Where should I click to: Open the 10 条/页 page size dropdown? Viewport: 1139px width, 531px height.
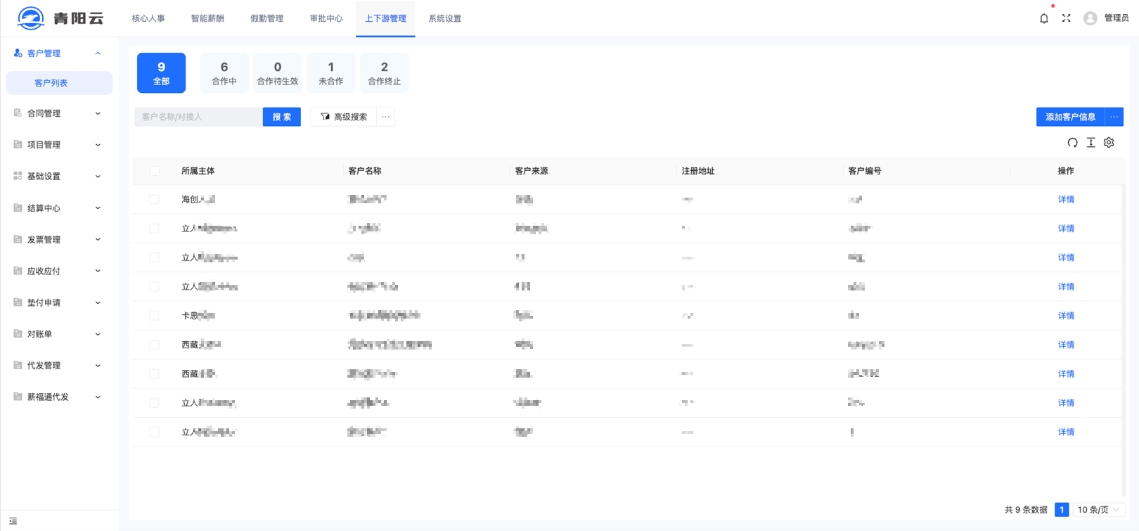[1098, 510]
